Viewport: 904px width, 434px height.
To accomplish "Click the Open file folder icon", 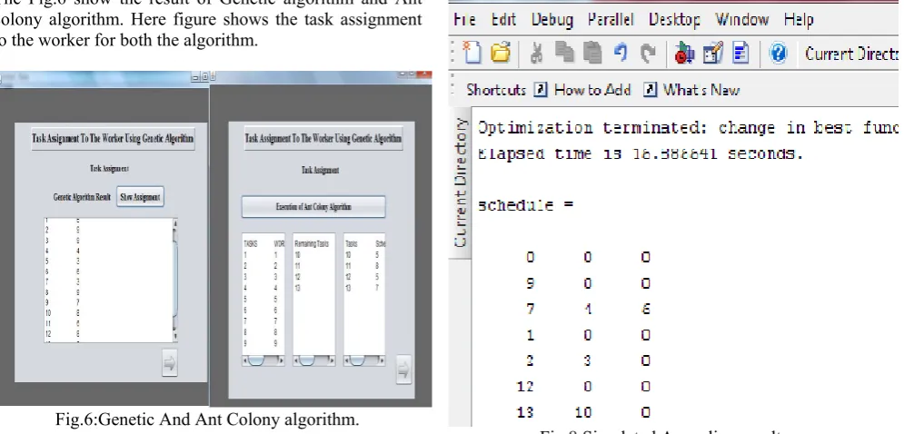I will point(501,53).
